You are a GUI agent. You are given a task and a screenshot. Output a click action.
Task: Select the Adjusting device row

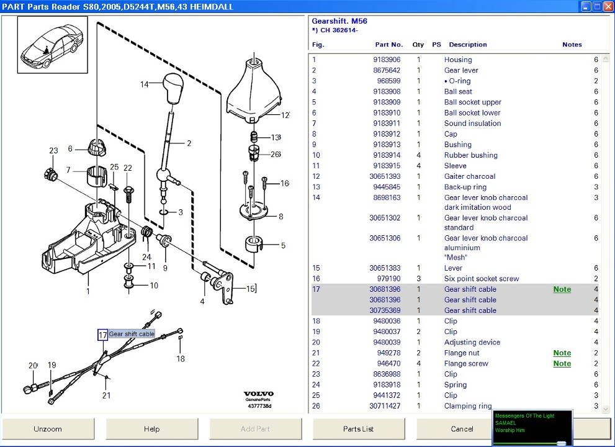(x=455, y=342)
